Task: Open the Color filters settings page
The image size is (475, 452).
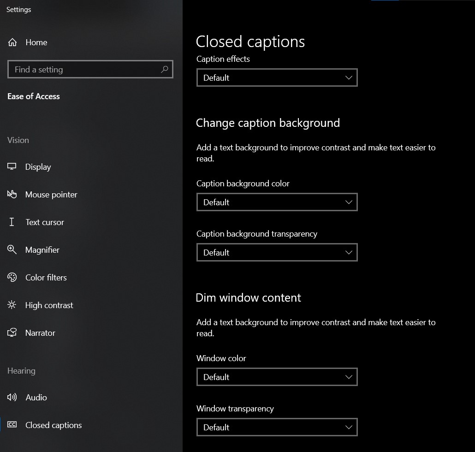Action: coord(46,278)
